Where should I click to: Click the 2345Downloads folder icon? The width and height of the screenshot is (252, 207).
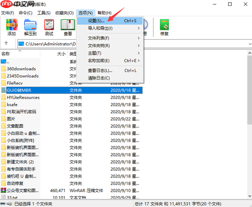point(3,76)
